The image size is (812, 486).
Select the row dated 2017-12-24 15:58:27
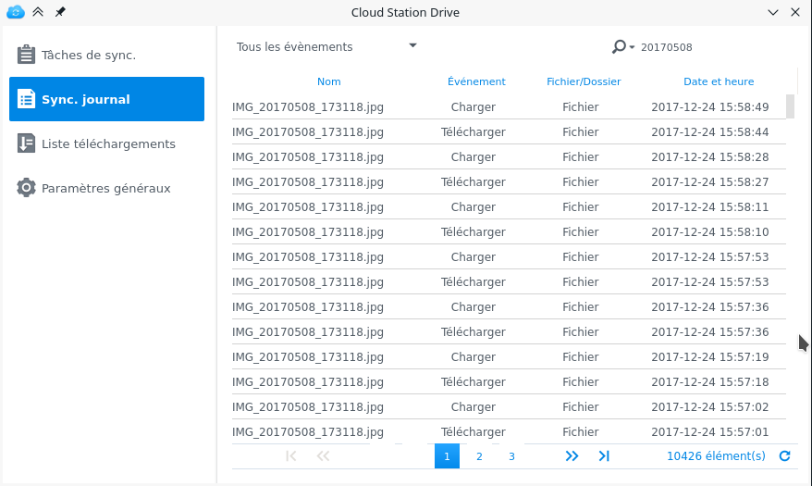click(509, 181)
